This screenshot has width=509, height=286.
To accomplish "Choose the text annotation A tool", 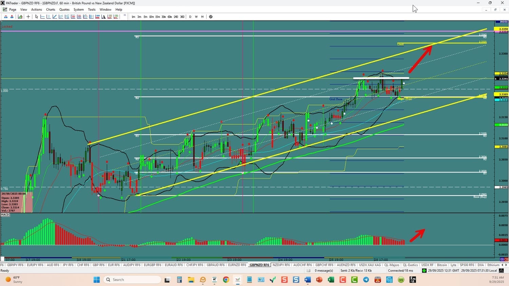I will click(103, 17).
